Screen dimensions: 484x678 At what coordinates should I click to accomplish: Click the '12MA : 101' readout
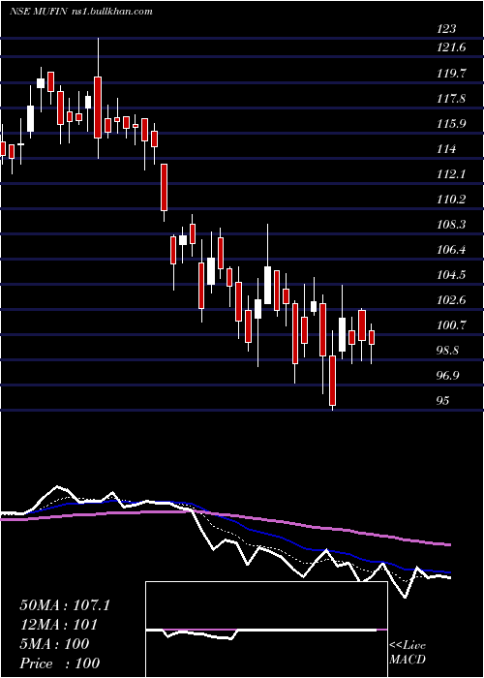58,625
